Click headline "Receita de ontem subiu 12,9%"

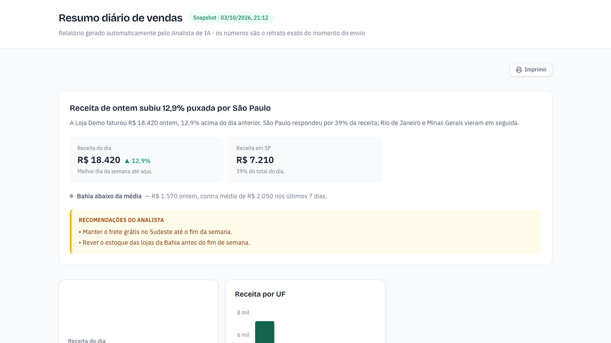tap(170, 108)
